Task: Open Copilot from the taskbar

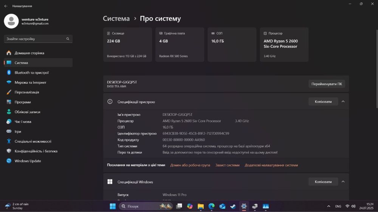Action: coord(190,206)
